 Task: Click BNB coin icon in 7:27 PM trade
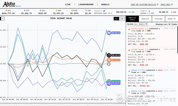coord(146,31)
